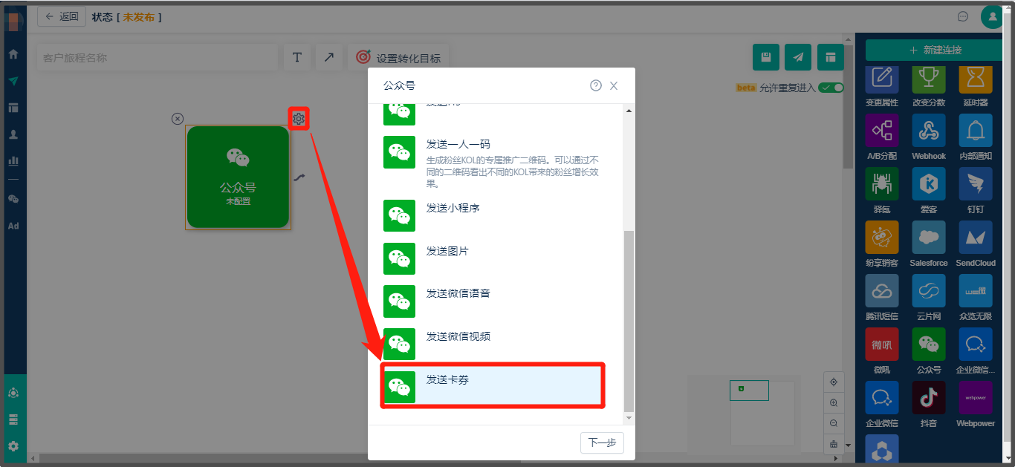
Task: Click the 新建连接 button
Action: pyautogui.click(x=935, y=50)
